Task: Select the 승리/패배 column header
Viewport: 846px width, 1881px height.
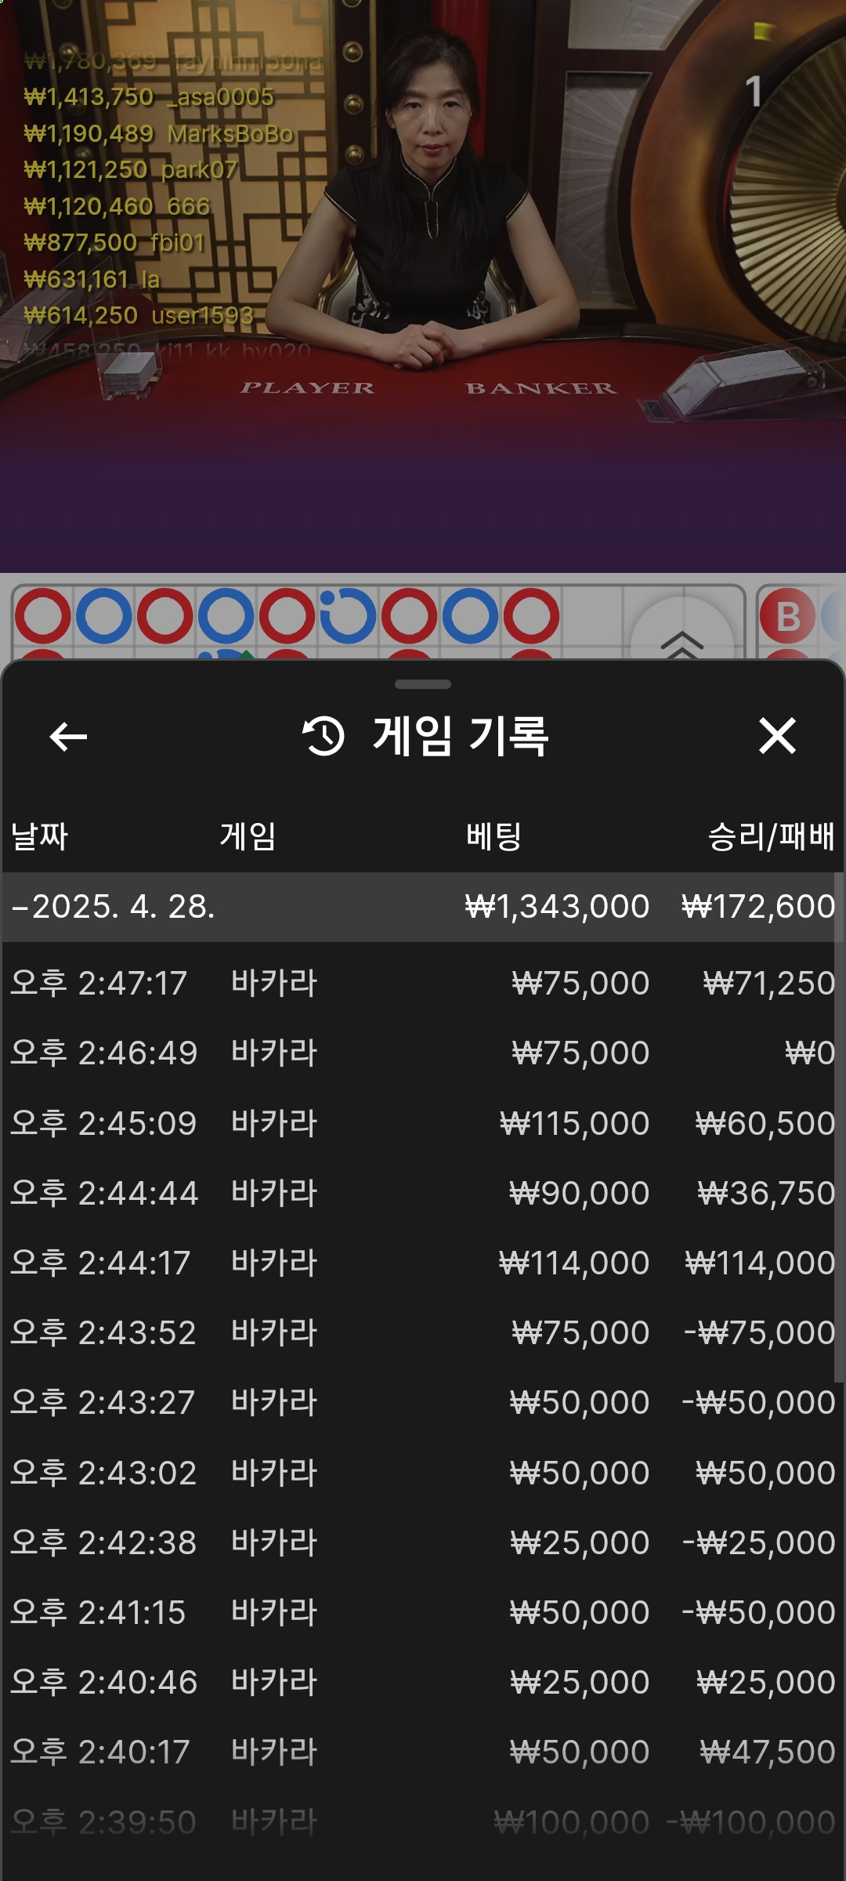Action: click(772, 836)
